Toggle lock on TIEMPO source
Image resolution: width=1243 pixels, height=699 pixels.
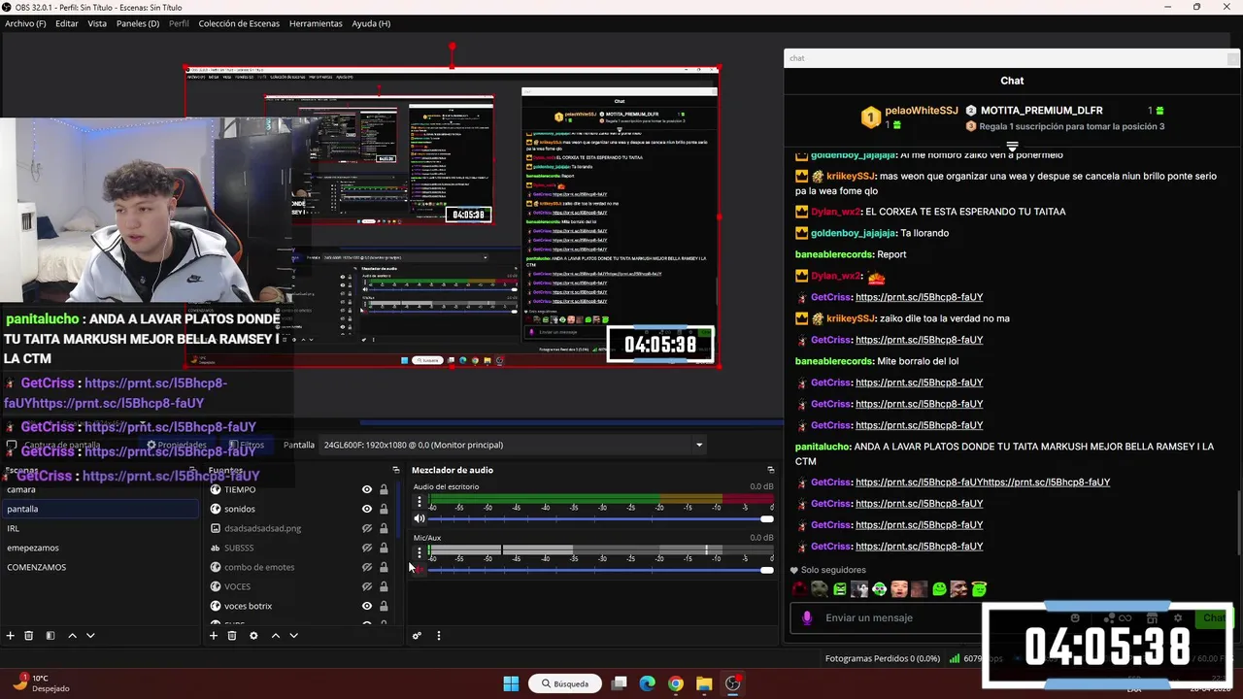384,489
